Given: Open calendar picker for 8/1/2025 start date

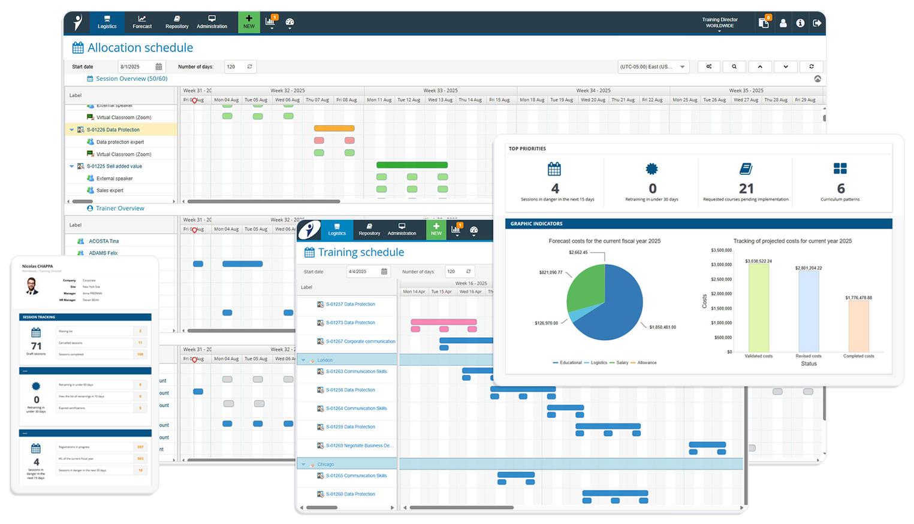Looking at the screenshot, I should (159, 66).
